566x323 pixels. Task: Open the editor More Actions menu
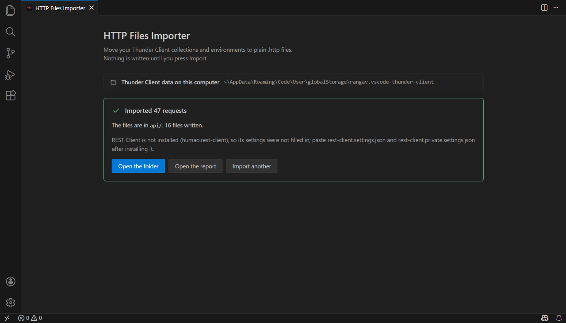point(556,8)
